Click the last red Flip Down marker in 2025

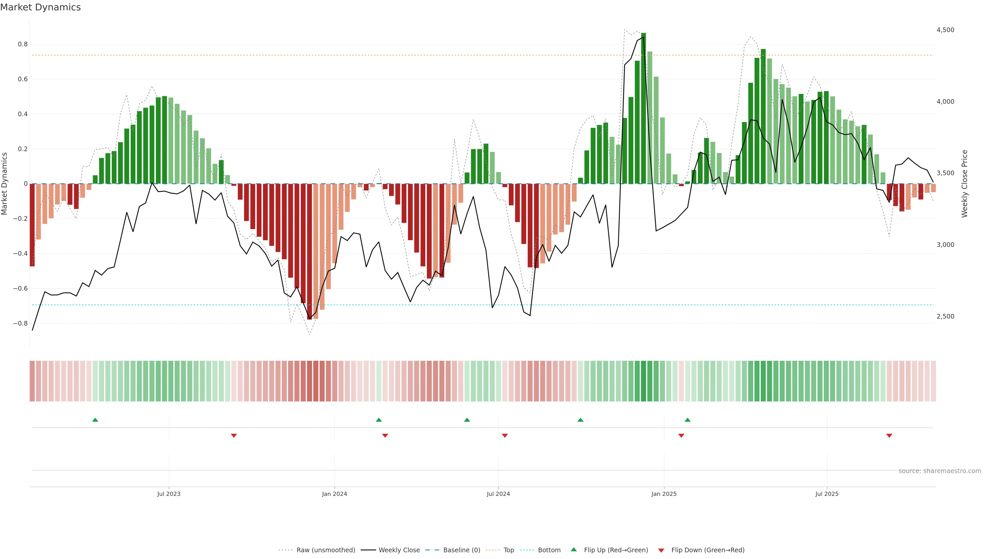click(x=889, y=436)
